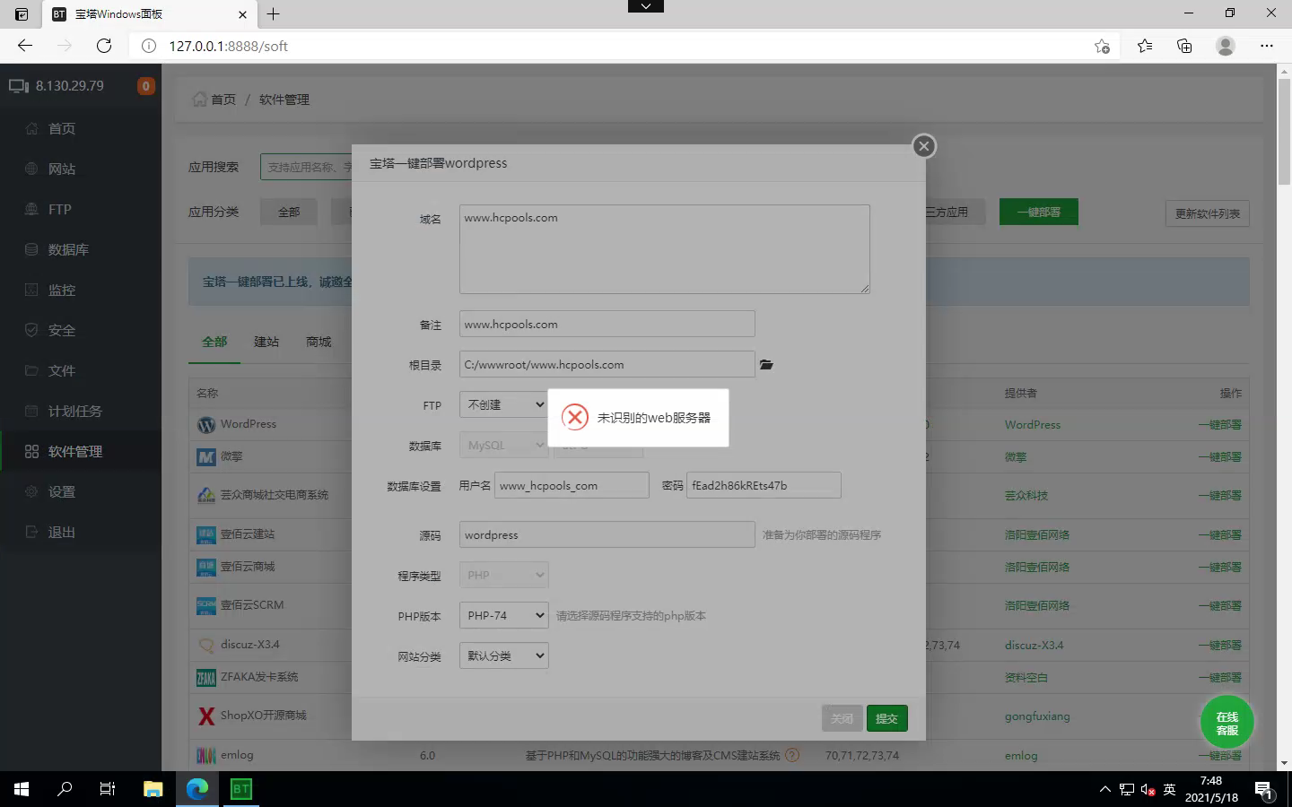The width and height of the screenshot is (1292, 807).
Task: Click 一键部署 link in the WordPress row
Action: [x=1220, y=425]
